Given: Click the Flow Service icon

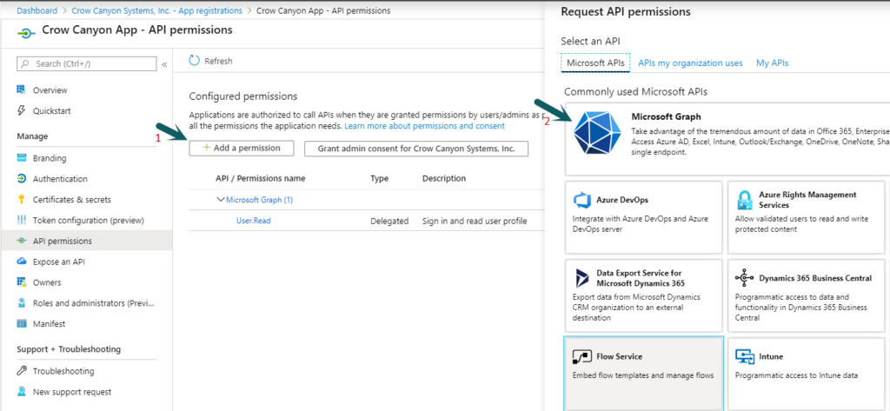Looking at the screenshot, I should (x=582, y=356).
